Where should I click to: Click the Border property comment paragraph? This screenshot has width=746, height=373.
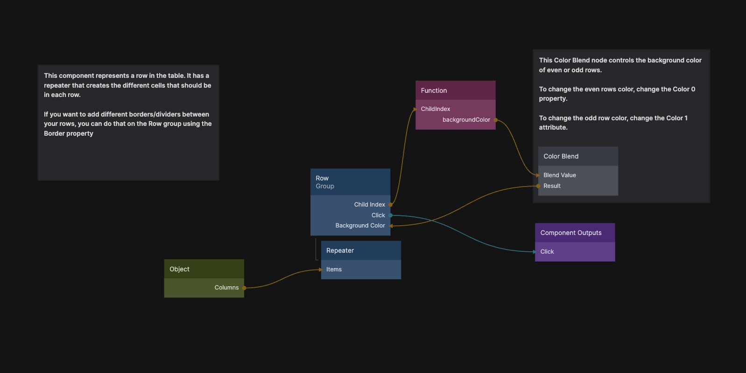point(127,124)
